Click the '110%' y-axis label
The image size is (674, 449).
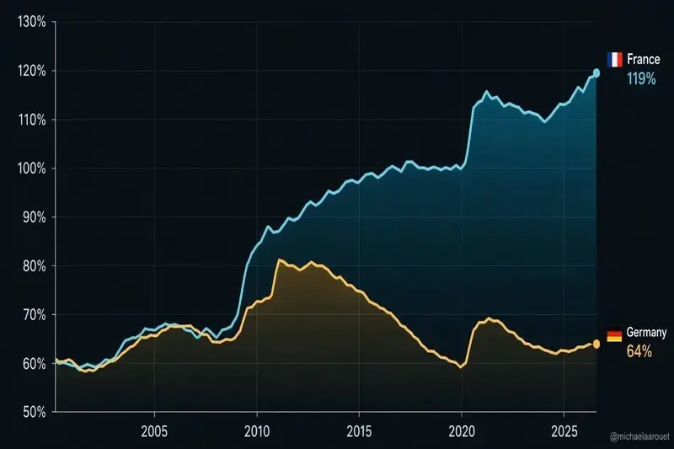click(x=32, y=120)
